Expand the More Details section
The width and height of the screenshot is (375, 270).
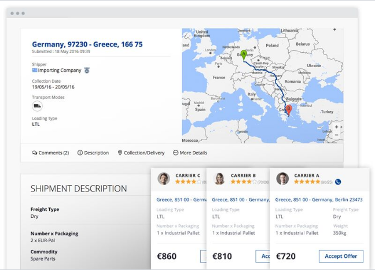tap(190, 153)
